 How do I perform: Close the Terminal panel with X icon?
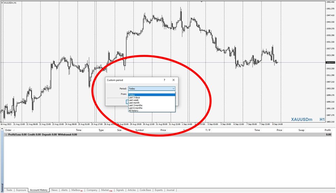coord(2,129)
